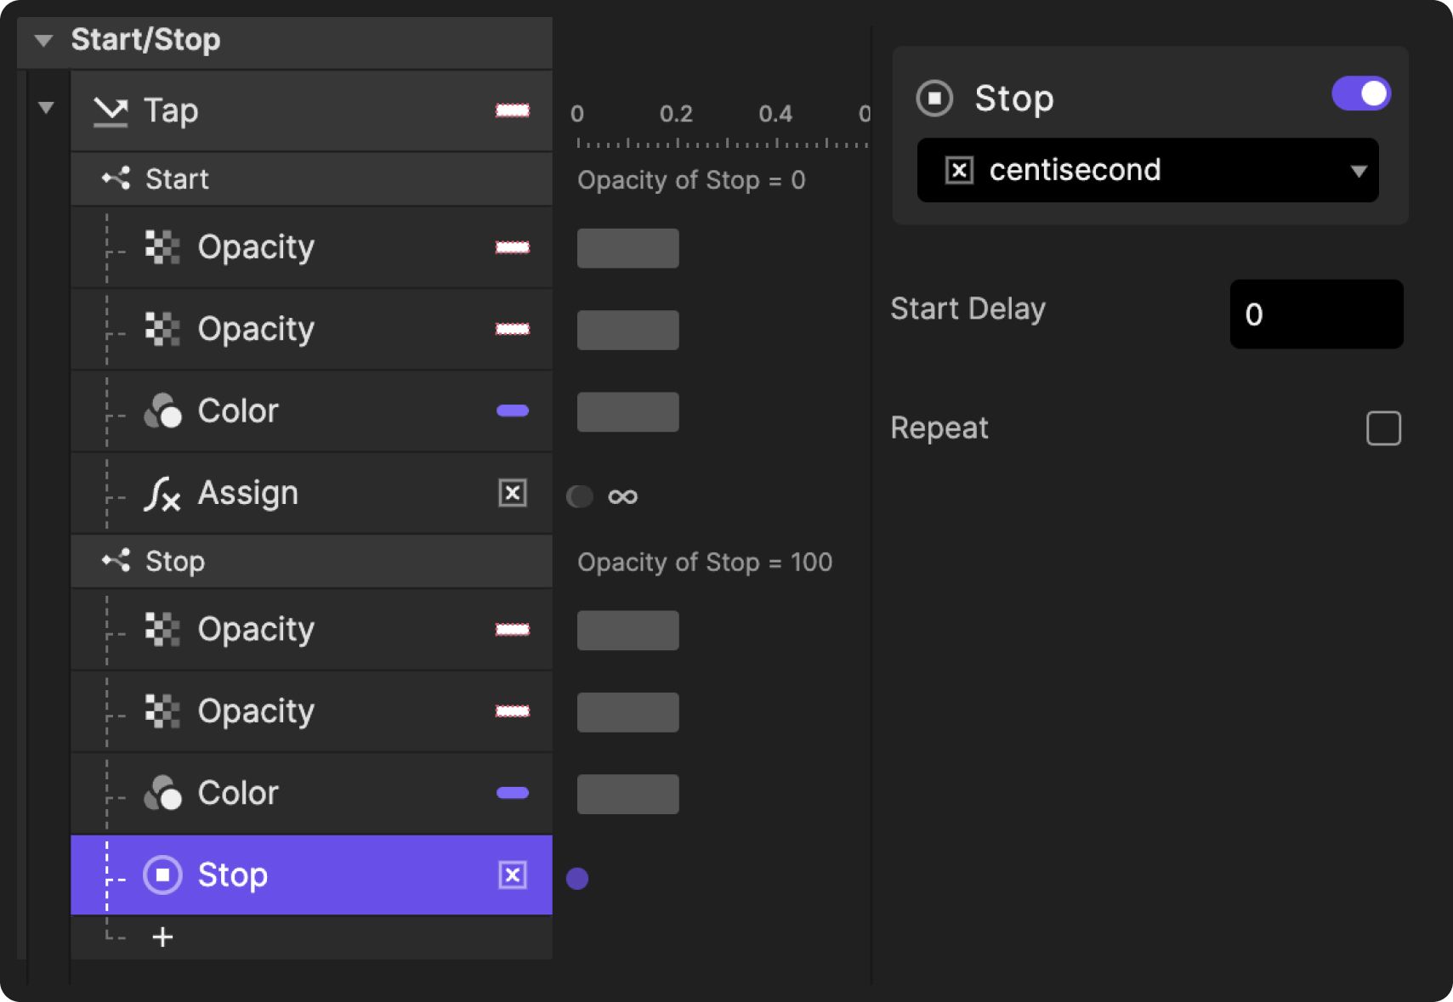Collapse the Start/Stop section
The image size is (1453, 1002).
pos(44,40)
